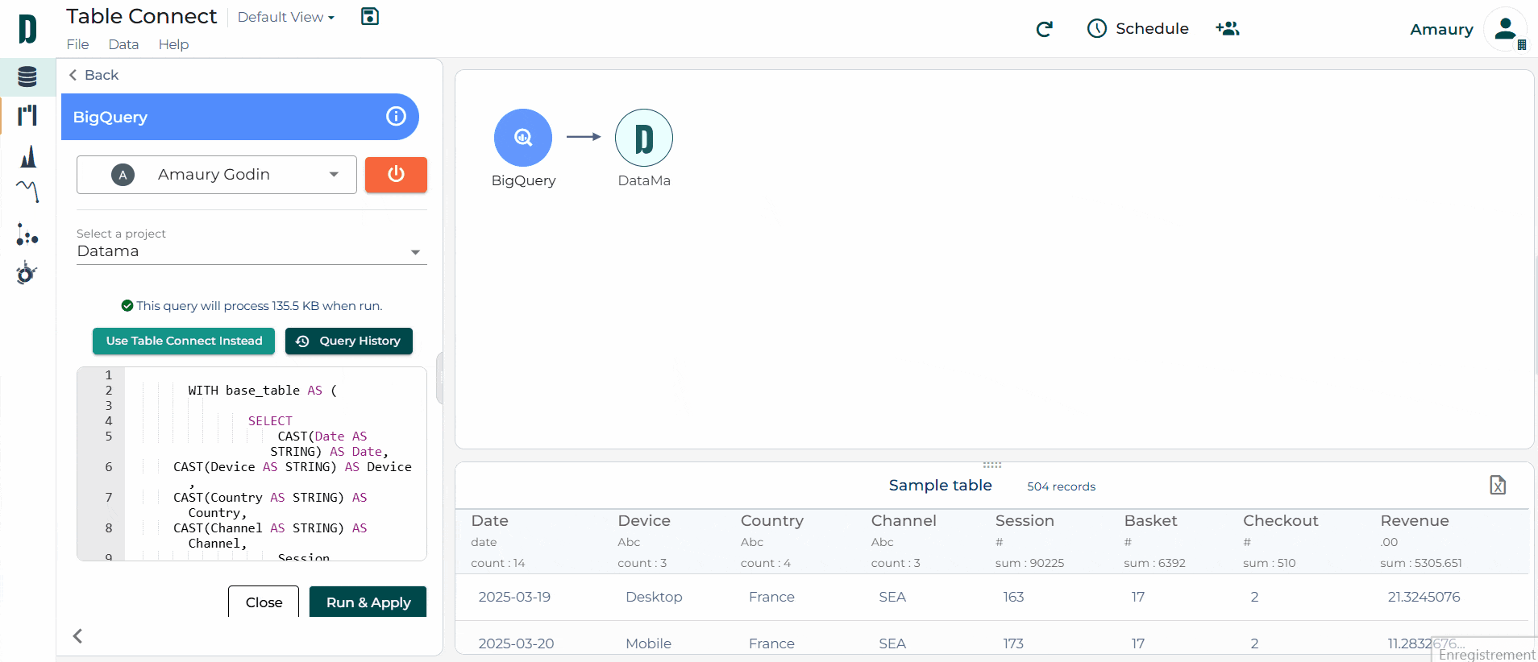Open the peak chart sidebar icon
Image resolution: width=1538 pixels, height=662 pixels.
(28, 155)
